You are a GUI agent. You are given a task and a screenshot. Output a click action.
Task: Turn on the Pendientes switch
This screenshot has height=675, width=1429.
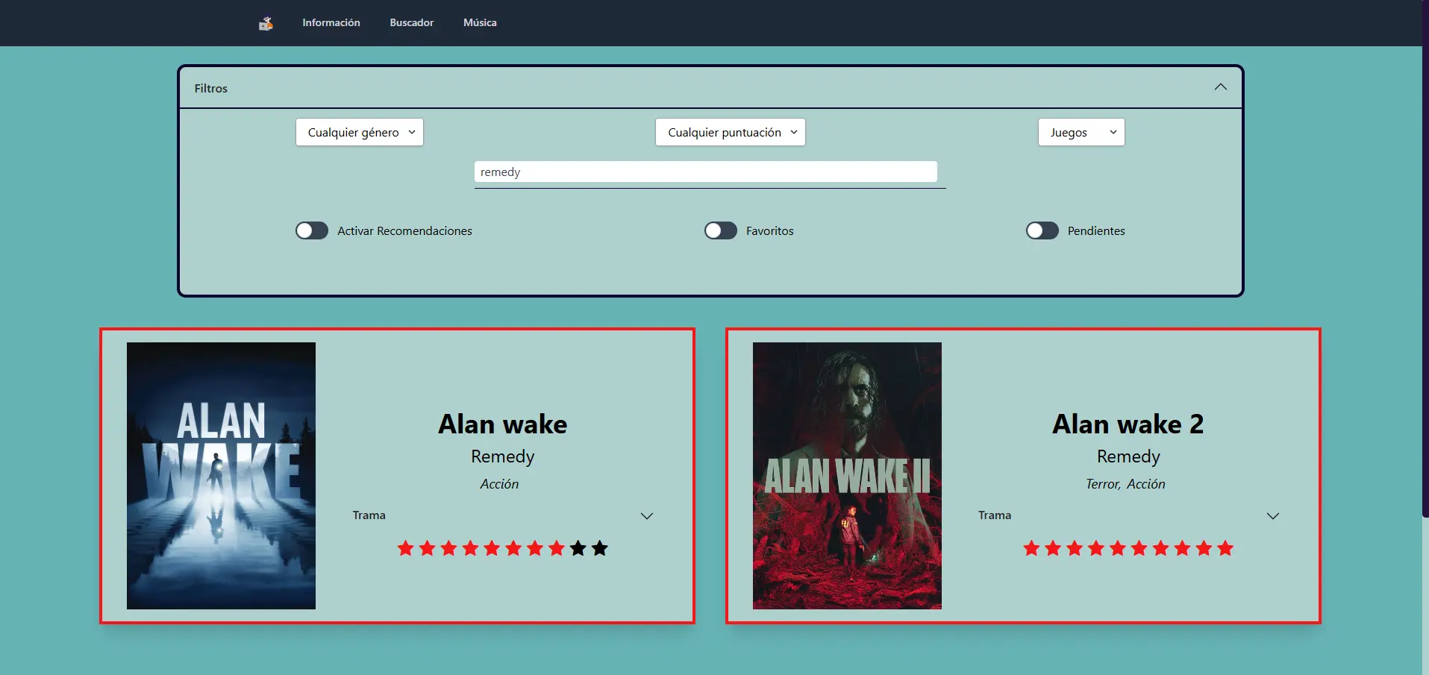coord(1042,230)
